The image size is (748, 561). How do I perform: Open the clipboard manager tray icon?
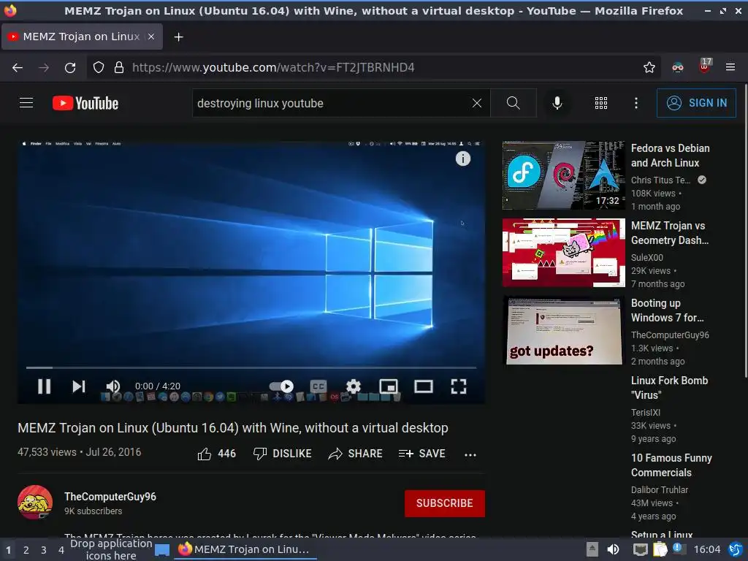660,549
